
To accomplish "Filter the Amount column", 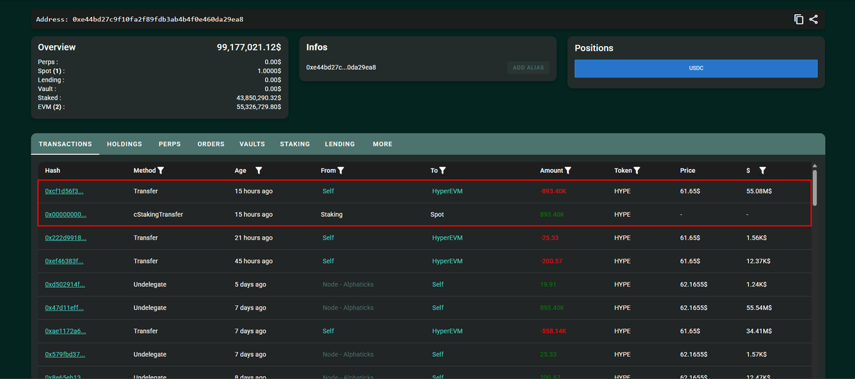I will pos(569,171).
